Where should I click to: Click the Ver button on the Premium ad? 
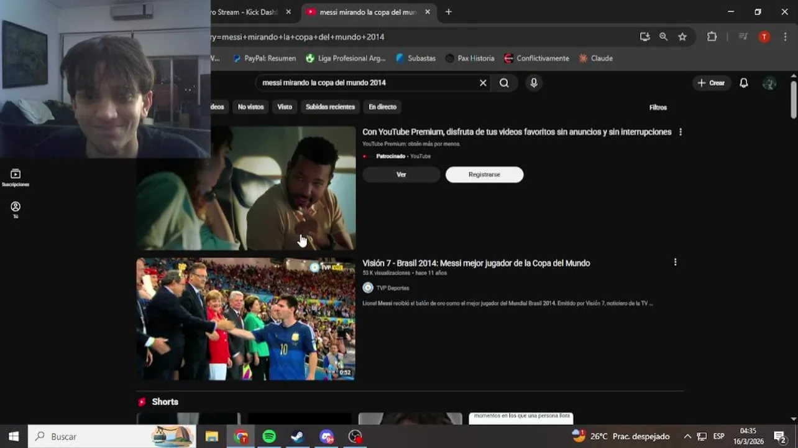[401, 175]
